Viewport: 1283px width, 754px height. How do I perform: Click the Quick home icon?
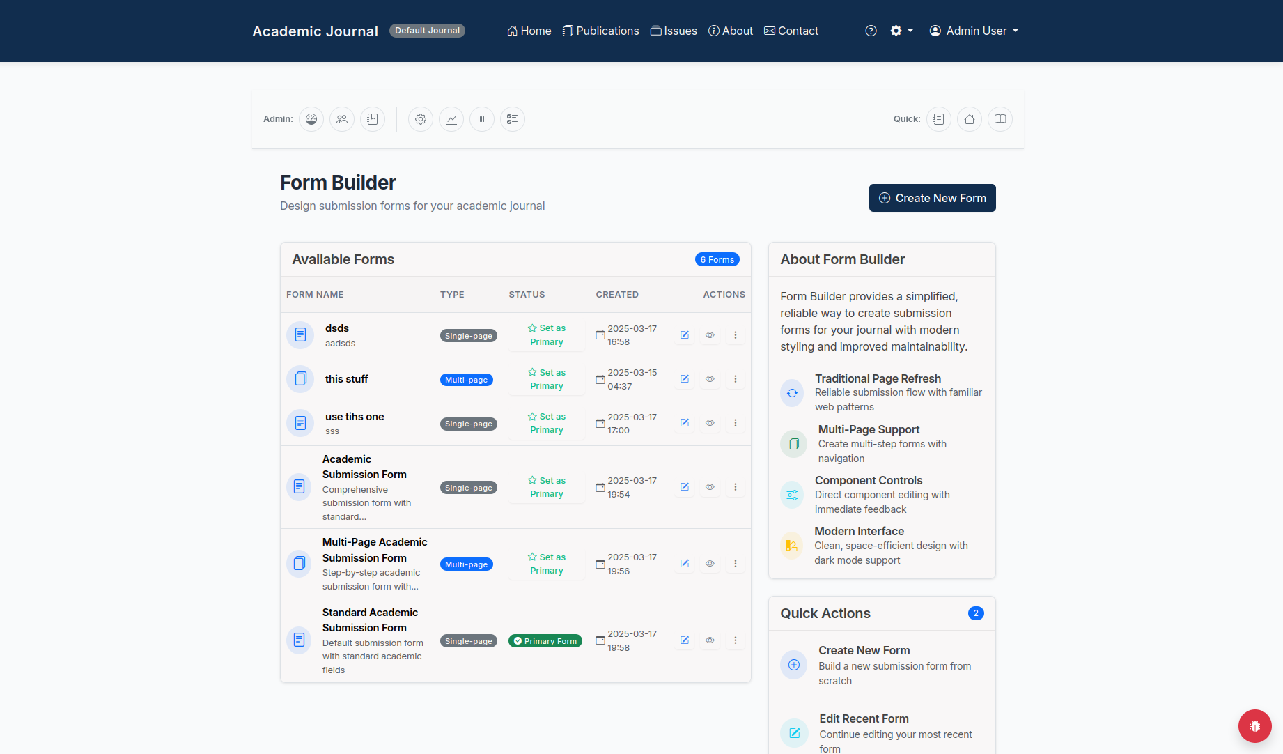pyautogui.click(x=970, y=119)
